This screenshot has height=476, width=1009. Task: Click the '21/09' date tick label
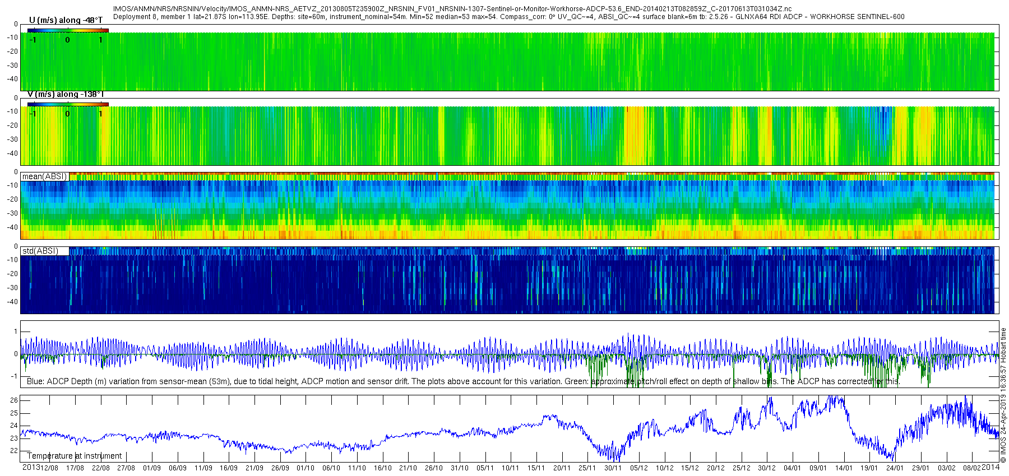254,468
